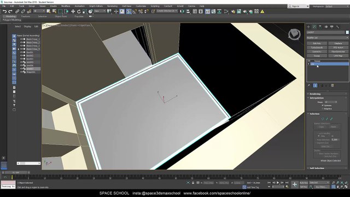Open the Utilities tab in command panel

(337, 27)
